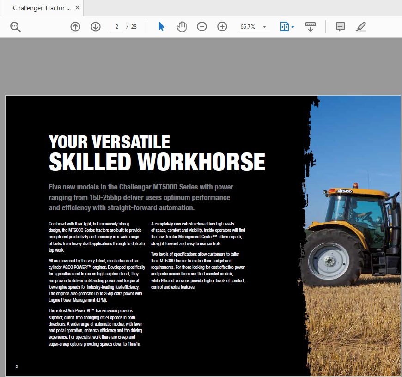402x377 pixels.
Task: Activate the download/scrolling mode icon
Action: (x=310, y=27)
